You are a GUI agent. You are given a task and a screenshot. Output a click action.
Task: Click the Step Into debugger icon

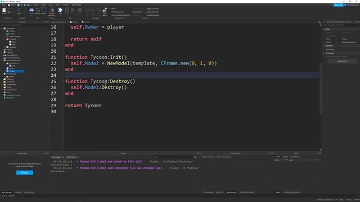click(x=87, y=11)
